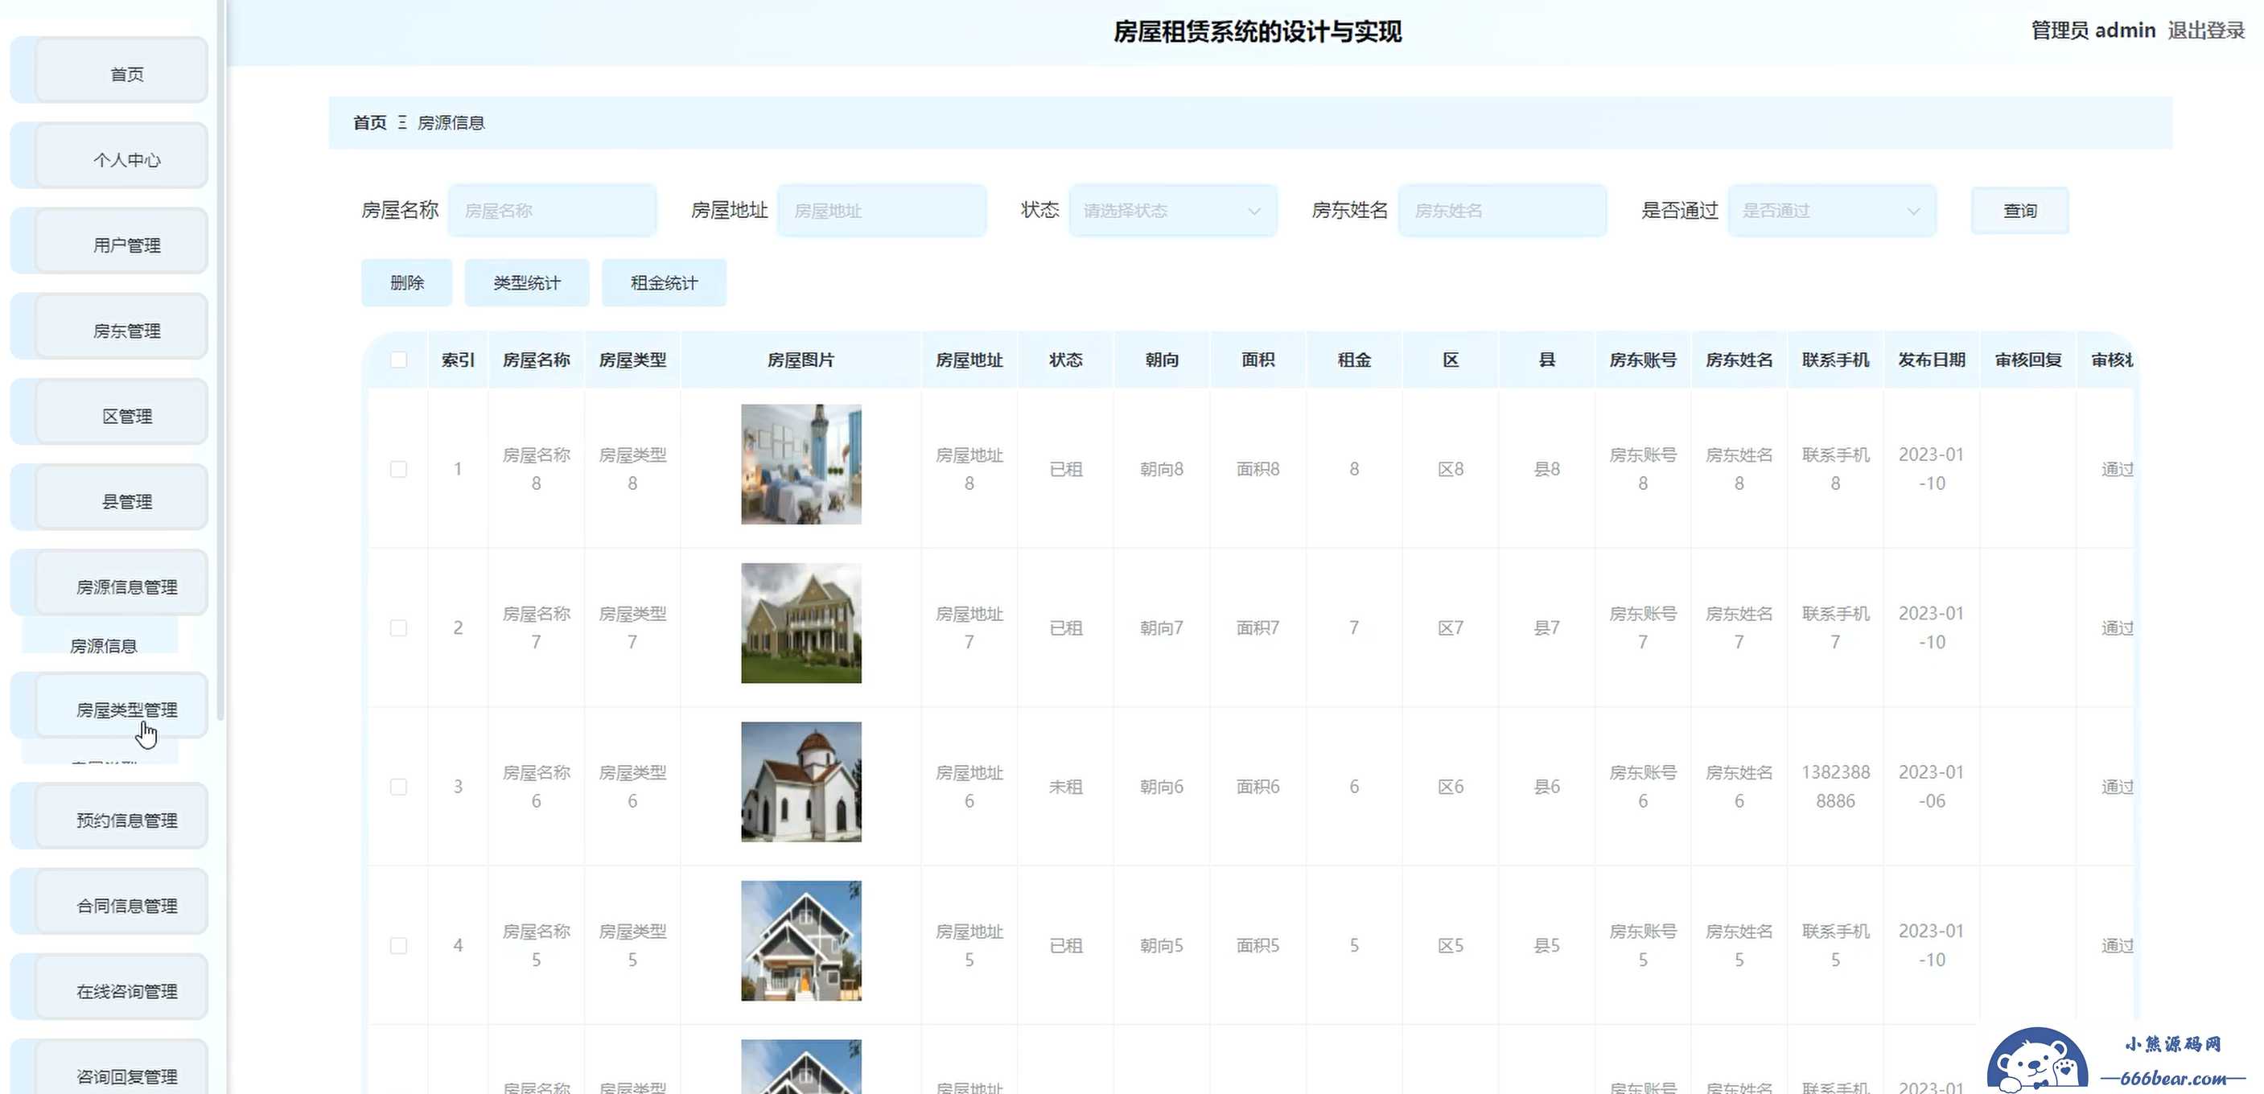Check the checkbox for row 房屋名称5
Screen dimensions: 2264x1094
tap(398, 945)
